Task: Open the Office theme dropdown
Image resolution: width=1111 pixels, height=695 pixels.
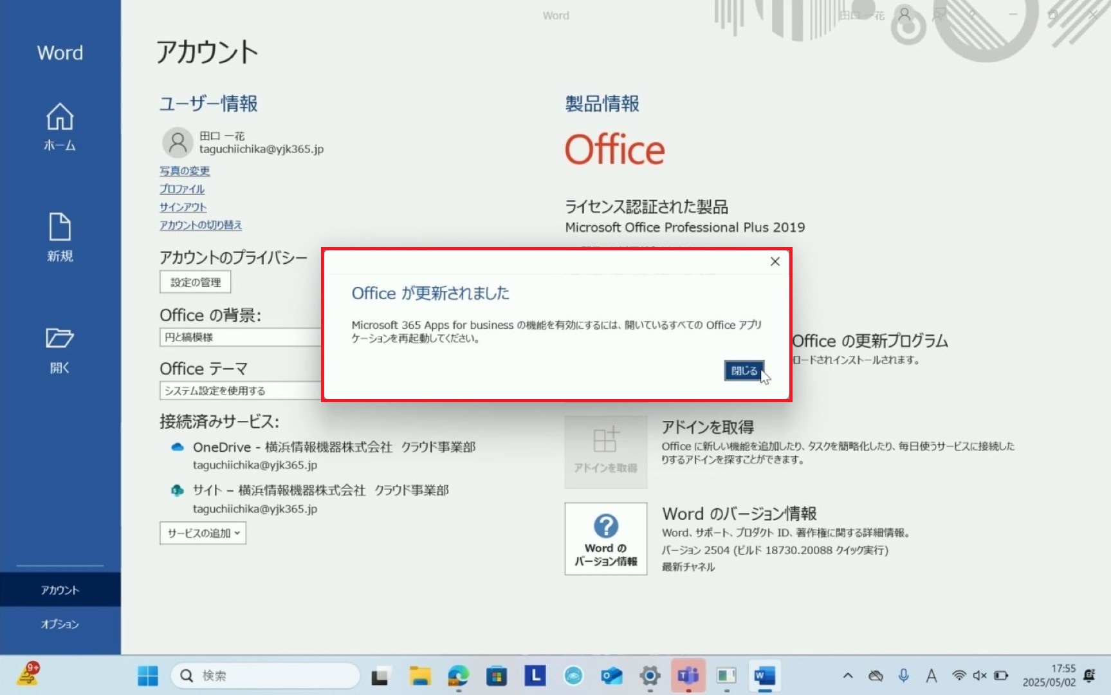Action: [x=241, y=391]
